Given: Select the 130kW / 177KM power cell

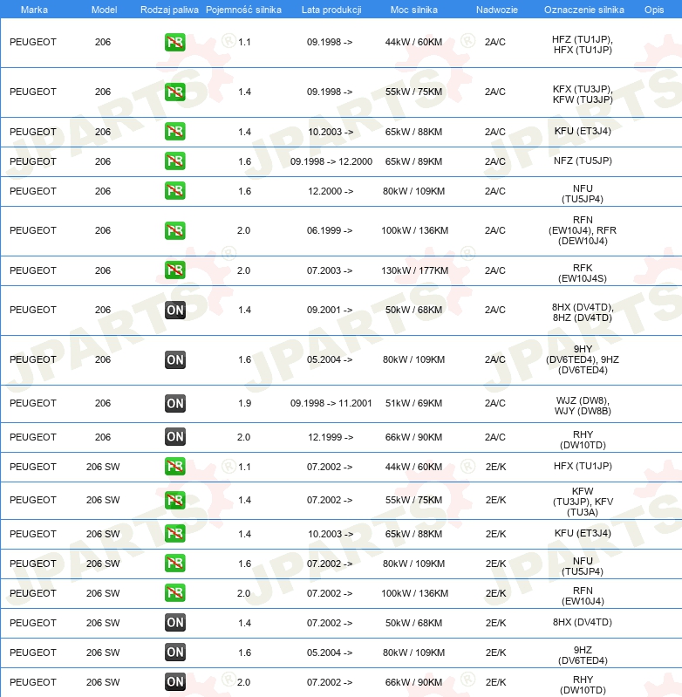Looking at the screenshot, I should [x=414, y=270].
